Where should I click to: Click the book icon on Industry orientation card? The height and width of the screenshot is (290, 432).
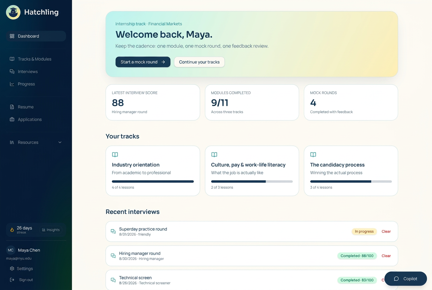(115, 155)
